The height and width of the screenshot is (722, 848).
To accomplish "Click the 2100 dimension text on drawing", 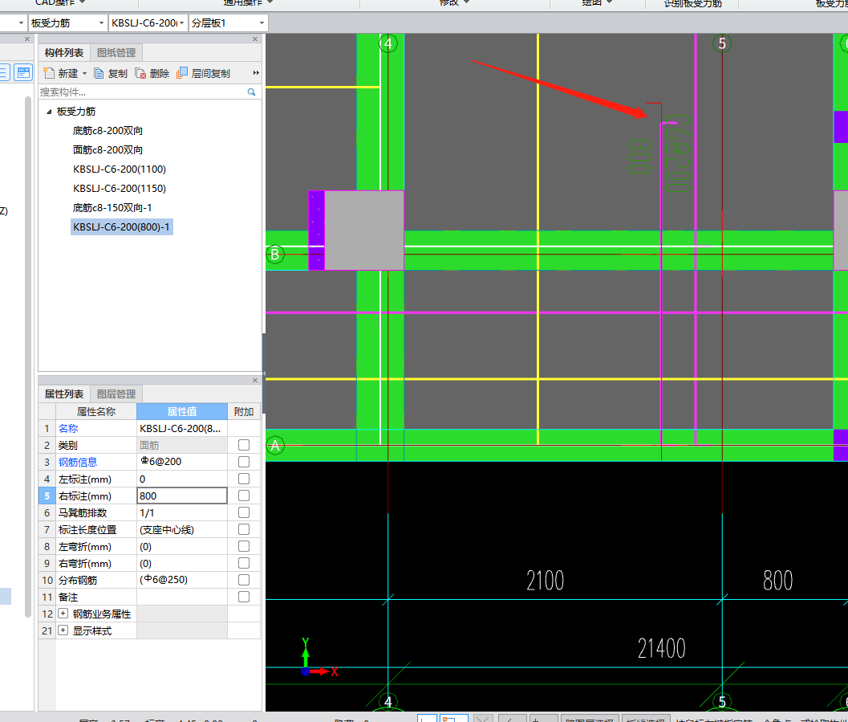I will [x=546, y=580].
